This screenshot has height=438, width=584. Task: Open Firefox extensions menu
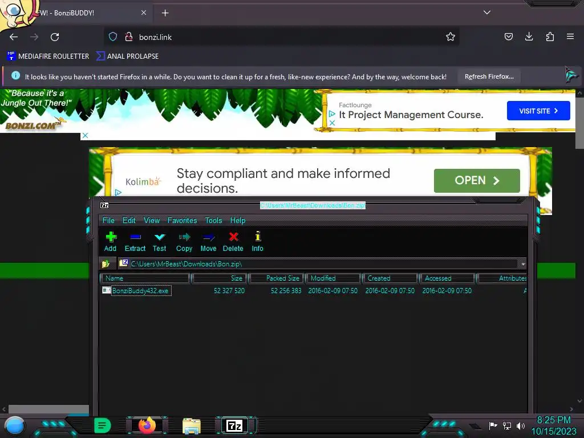click(550, 36)
